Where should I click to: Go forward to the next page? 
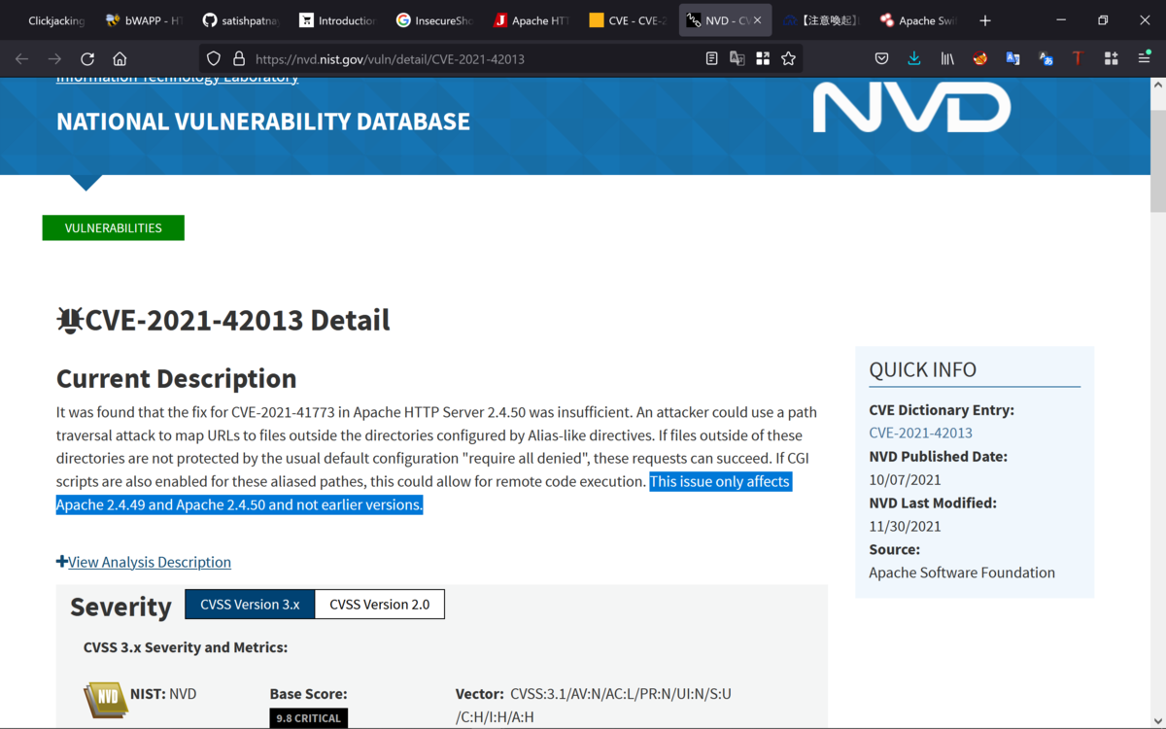[x=54, y=59]
